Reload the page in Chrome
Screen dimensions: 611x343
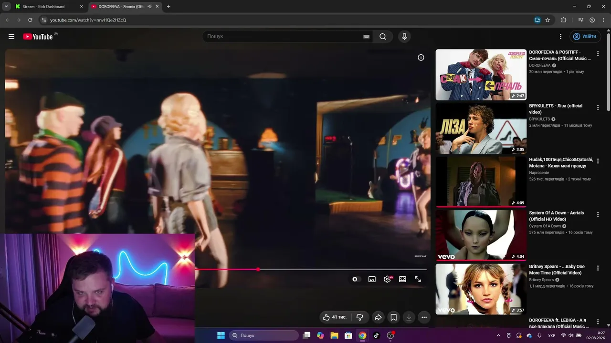[30, 20]
